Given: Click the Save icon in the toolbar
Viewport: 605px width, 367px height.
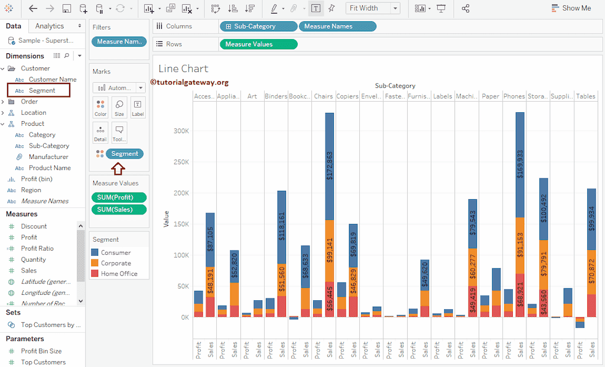Looking at the screenshot, I should pyautogui.click(x=66, y=8).
